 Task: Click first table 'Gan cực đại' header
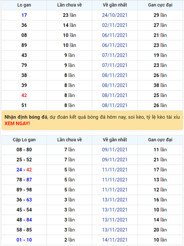(160, 5)
